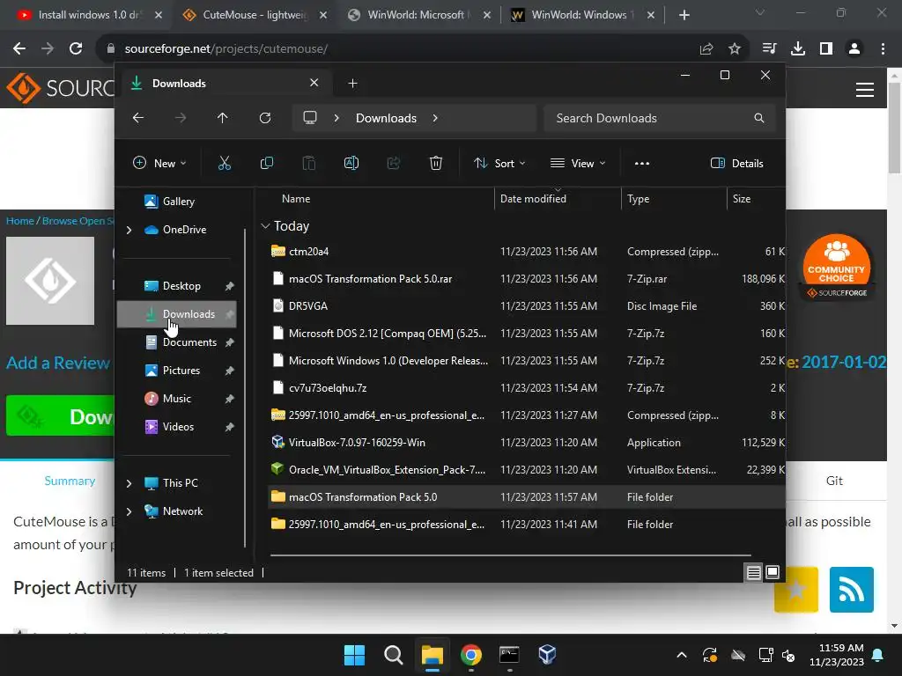
Task: Switch to WinWorld: Windows tab
Action: (x=582, y=15)
